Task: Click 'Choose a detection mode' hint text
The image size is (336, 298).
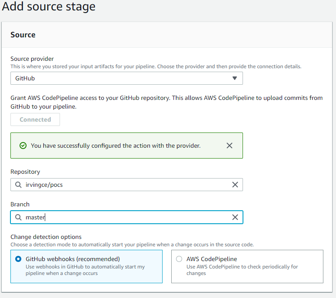Action: pyautogui.click(x=132, y=245)
